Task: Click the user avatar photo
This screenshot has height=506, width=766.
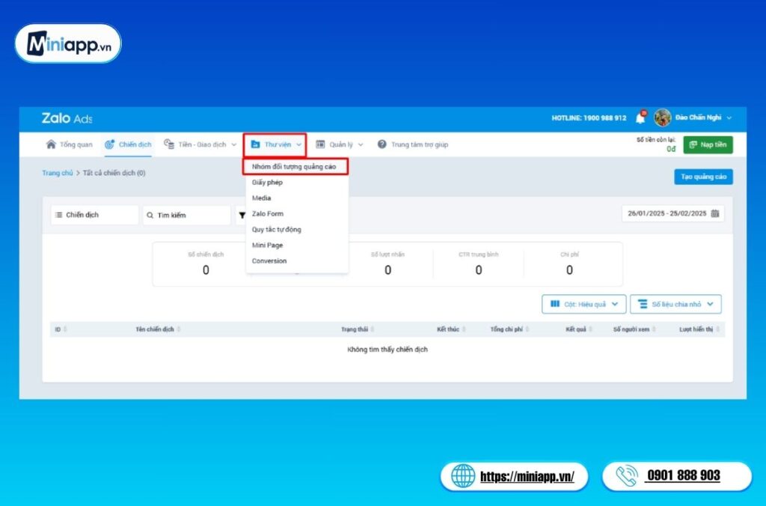Action: (663, 118)
